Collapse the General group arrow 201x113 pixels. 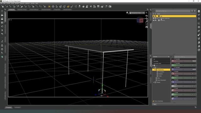click(154, 67)
